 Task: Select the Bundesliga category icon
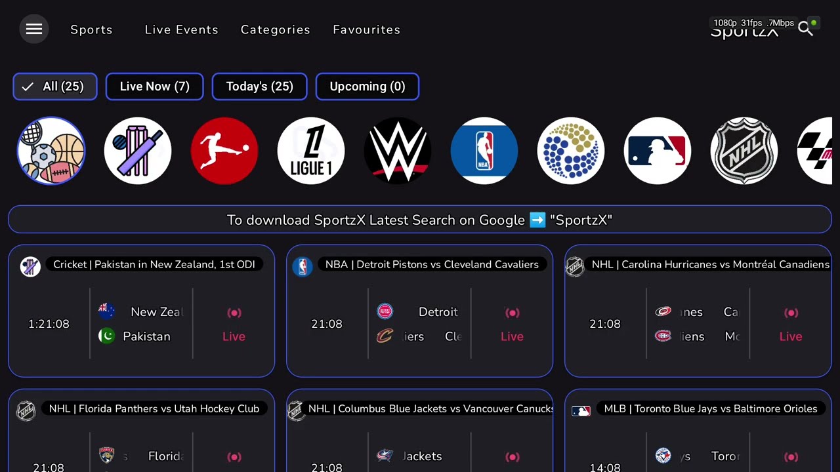pos(224,151)
